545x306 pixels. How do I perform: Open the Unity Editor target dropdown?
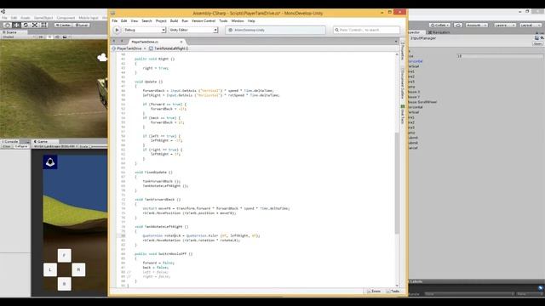[193, 31]
